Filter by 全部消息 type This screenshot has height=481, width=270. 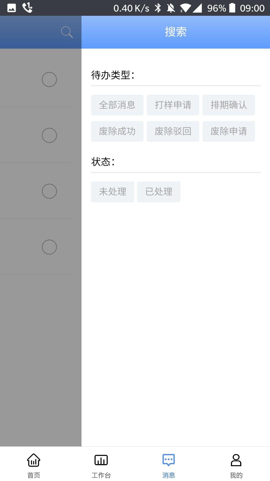[117, 105]
